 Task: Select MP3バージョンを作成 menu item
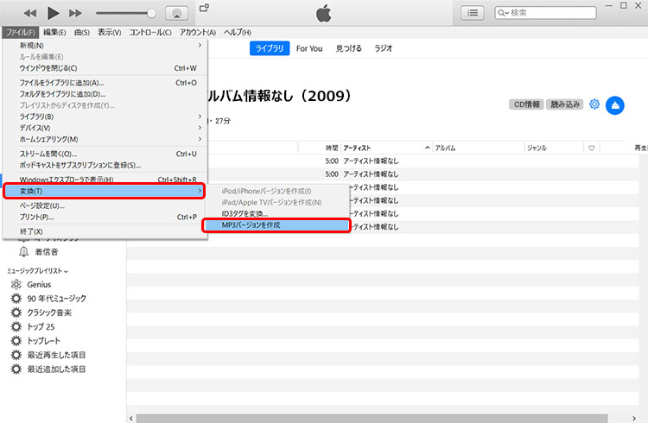(x=276, y=225)
